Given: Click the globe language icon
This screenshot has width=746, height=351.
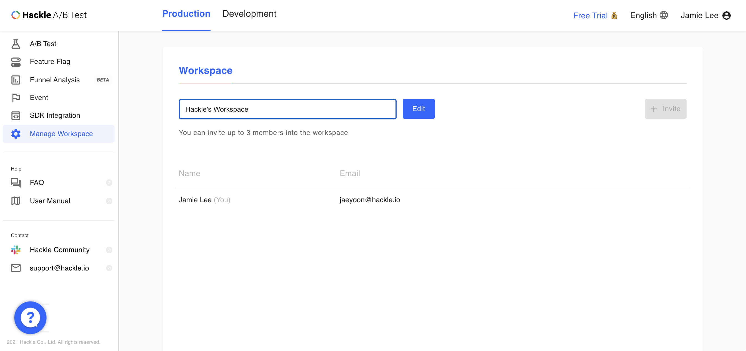Looking at the screenshot, I should click(x=664, y=15).
